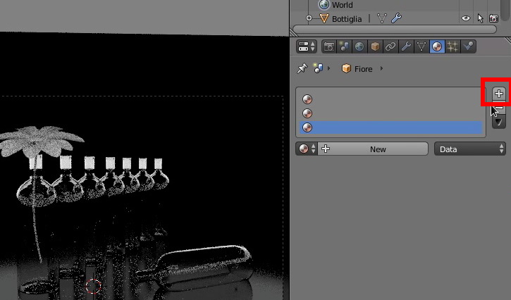This screenshot has height=300, width=511.
Task: Open the Scene properties tab
Action: coord(344,46)
